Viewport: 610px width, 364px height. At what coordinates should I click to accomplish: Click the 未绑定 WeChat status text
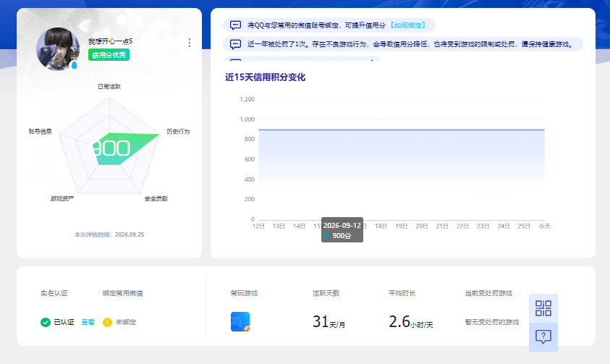click(126, 322)
